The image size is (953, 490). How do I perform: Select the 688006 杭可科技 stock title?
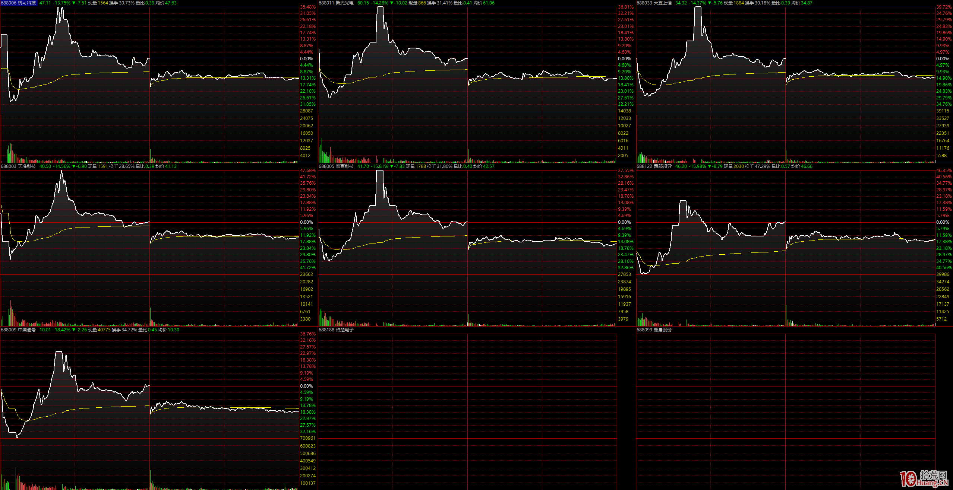[x=19, y=3]
